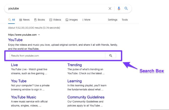Select the All results tab
Image resolution: width=169 pixels, height=110 pixels.
coord(11,20)
